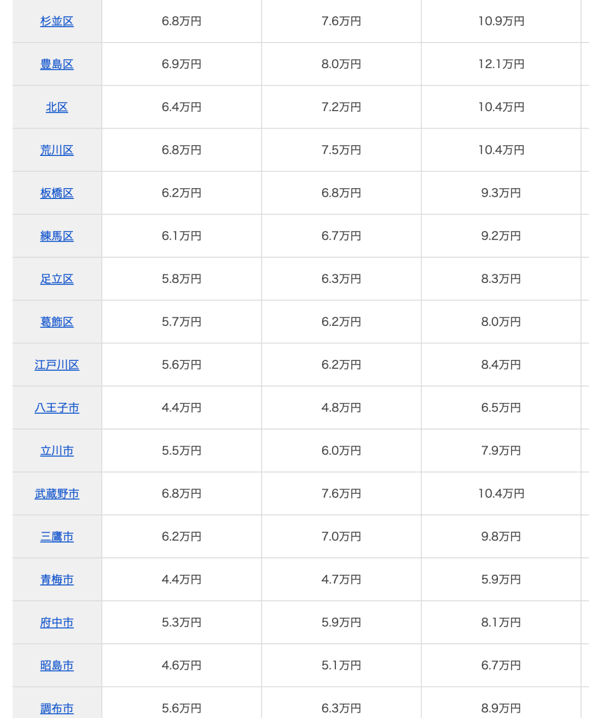This screenshot has height=718, width=589.
Task: Go to the 板橋区 page link
Action: [57, 193]
